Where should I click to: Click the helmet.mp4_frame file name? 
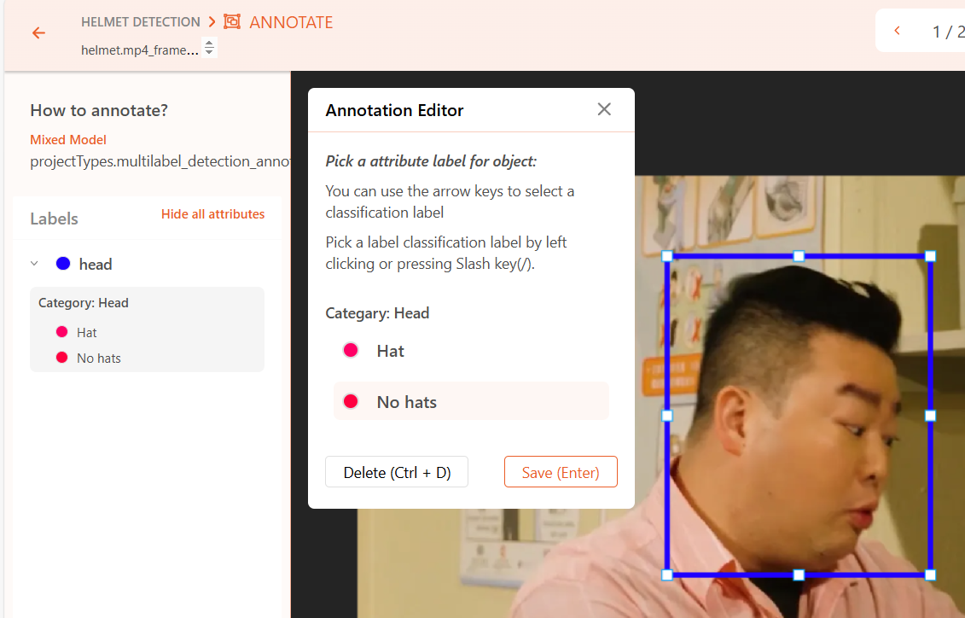point(140,50)
